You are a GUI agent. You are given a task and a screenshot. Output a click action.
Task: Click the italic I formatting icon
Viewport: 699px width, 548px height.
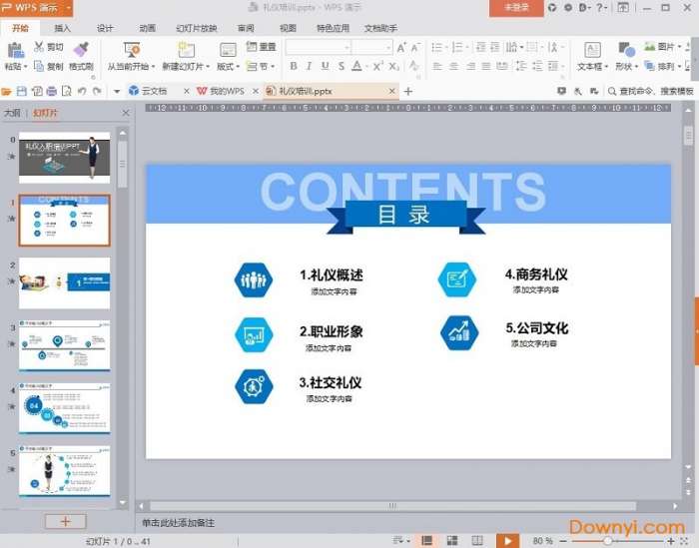point(310,66)
